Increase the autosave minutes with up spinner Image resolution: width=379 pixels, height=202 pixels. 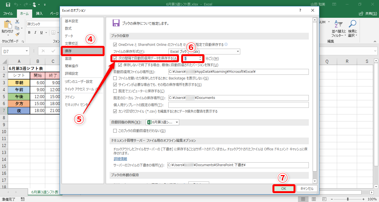click(x=200, y=57)
